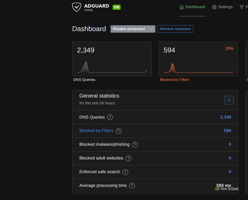Click the AdGuard Home shield logo
The height and width of the screenshot is (200, 248).
click(x=77, y=7)
